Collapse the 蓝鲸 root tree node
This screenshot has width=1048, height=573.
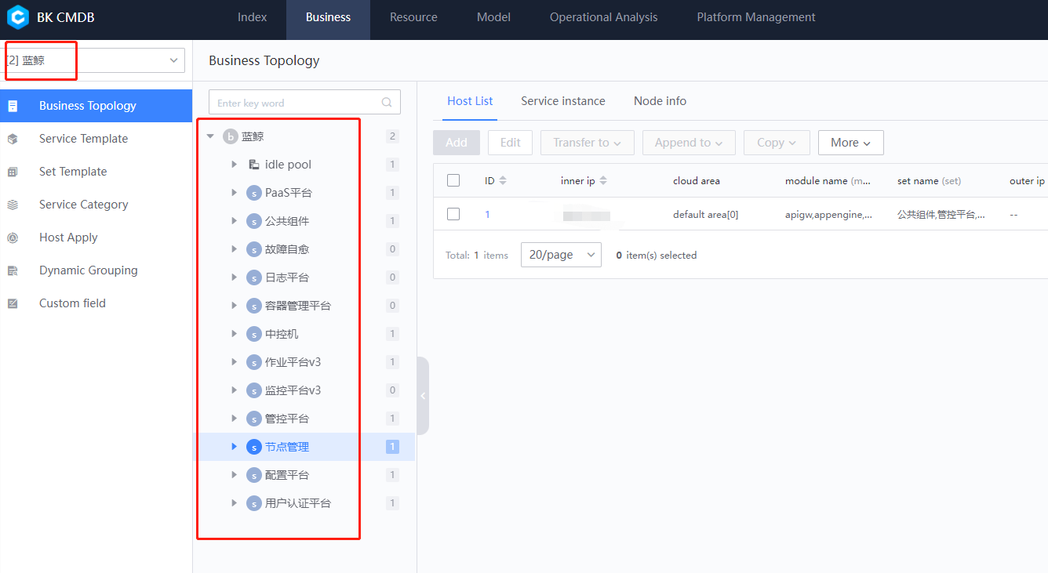click(210, 136)
